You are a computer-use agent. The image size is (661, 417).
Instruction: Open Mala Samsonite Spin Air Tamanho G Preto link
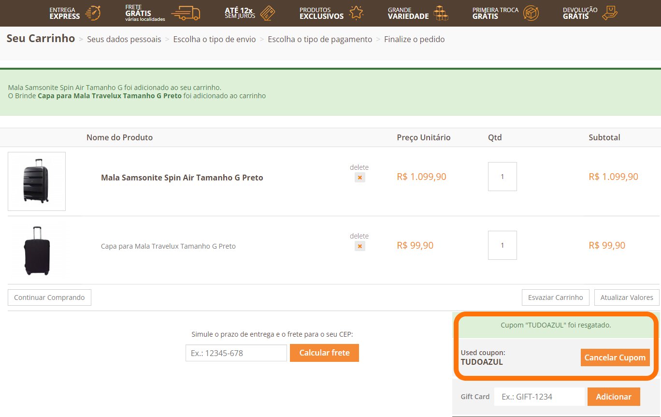coord(182,178)
